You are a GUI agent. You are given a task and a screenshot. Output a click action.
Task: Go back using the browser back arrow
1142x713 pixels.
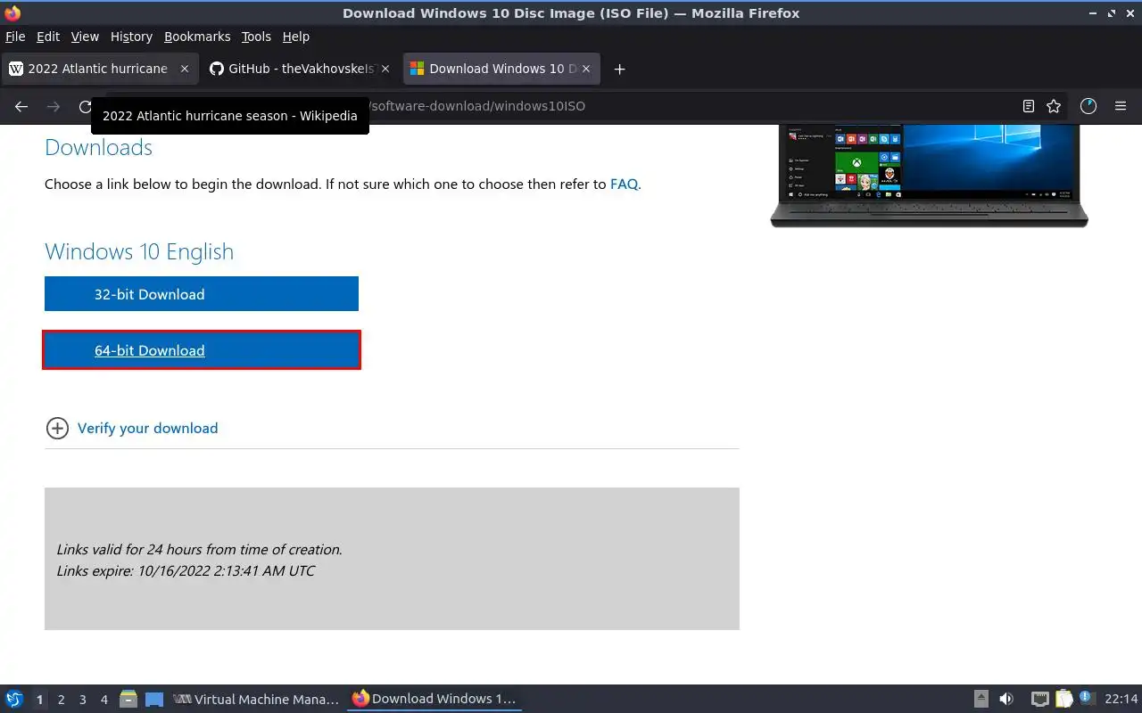[21, 106]
